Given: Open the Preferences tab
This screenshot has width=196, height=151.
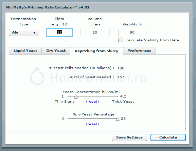Looking at the screenshot, I should pos(139,51).
